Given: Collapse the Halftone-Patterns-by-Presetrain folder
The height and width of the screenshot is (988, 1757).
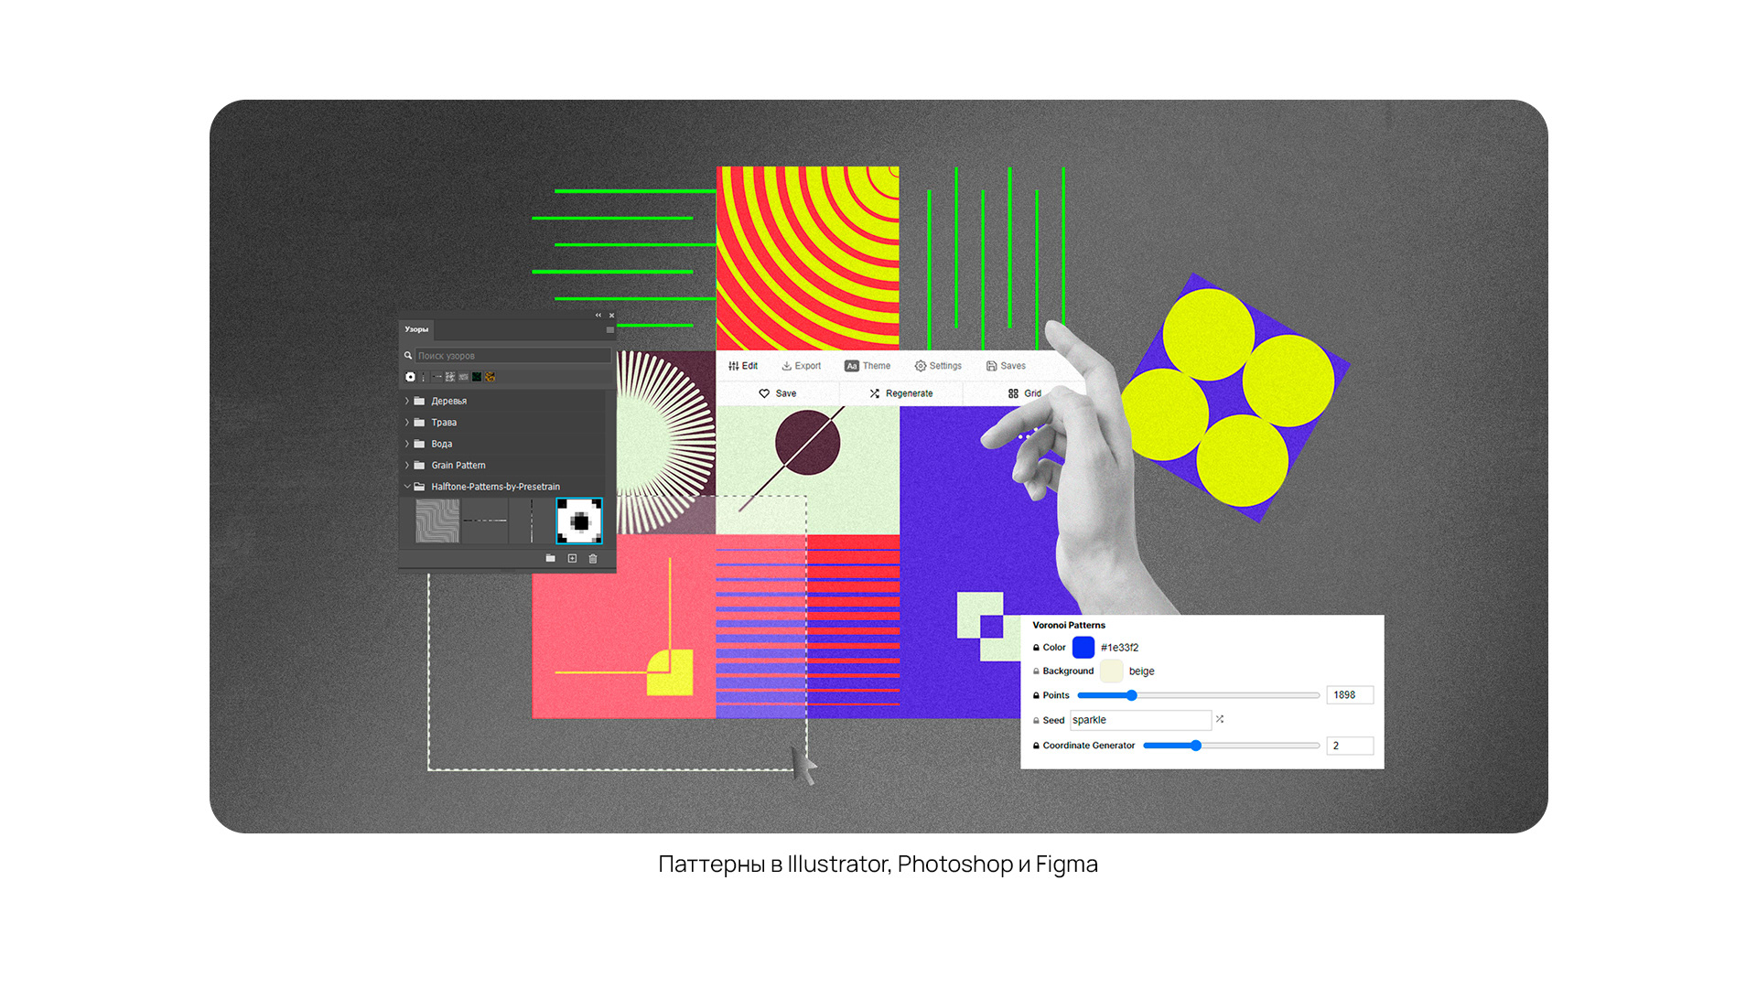Looking at the screenshot, I should coord(407,487).
